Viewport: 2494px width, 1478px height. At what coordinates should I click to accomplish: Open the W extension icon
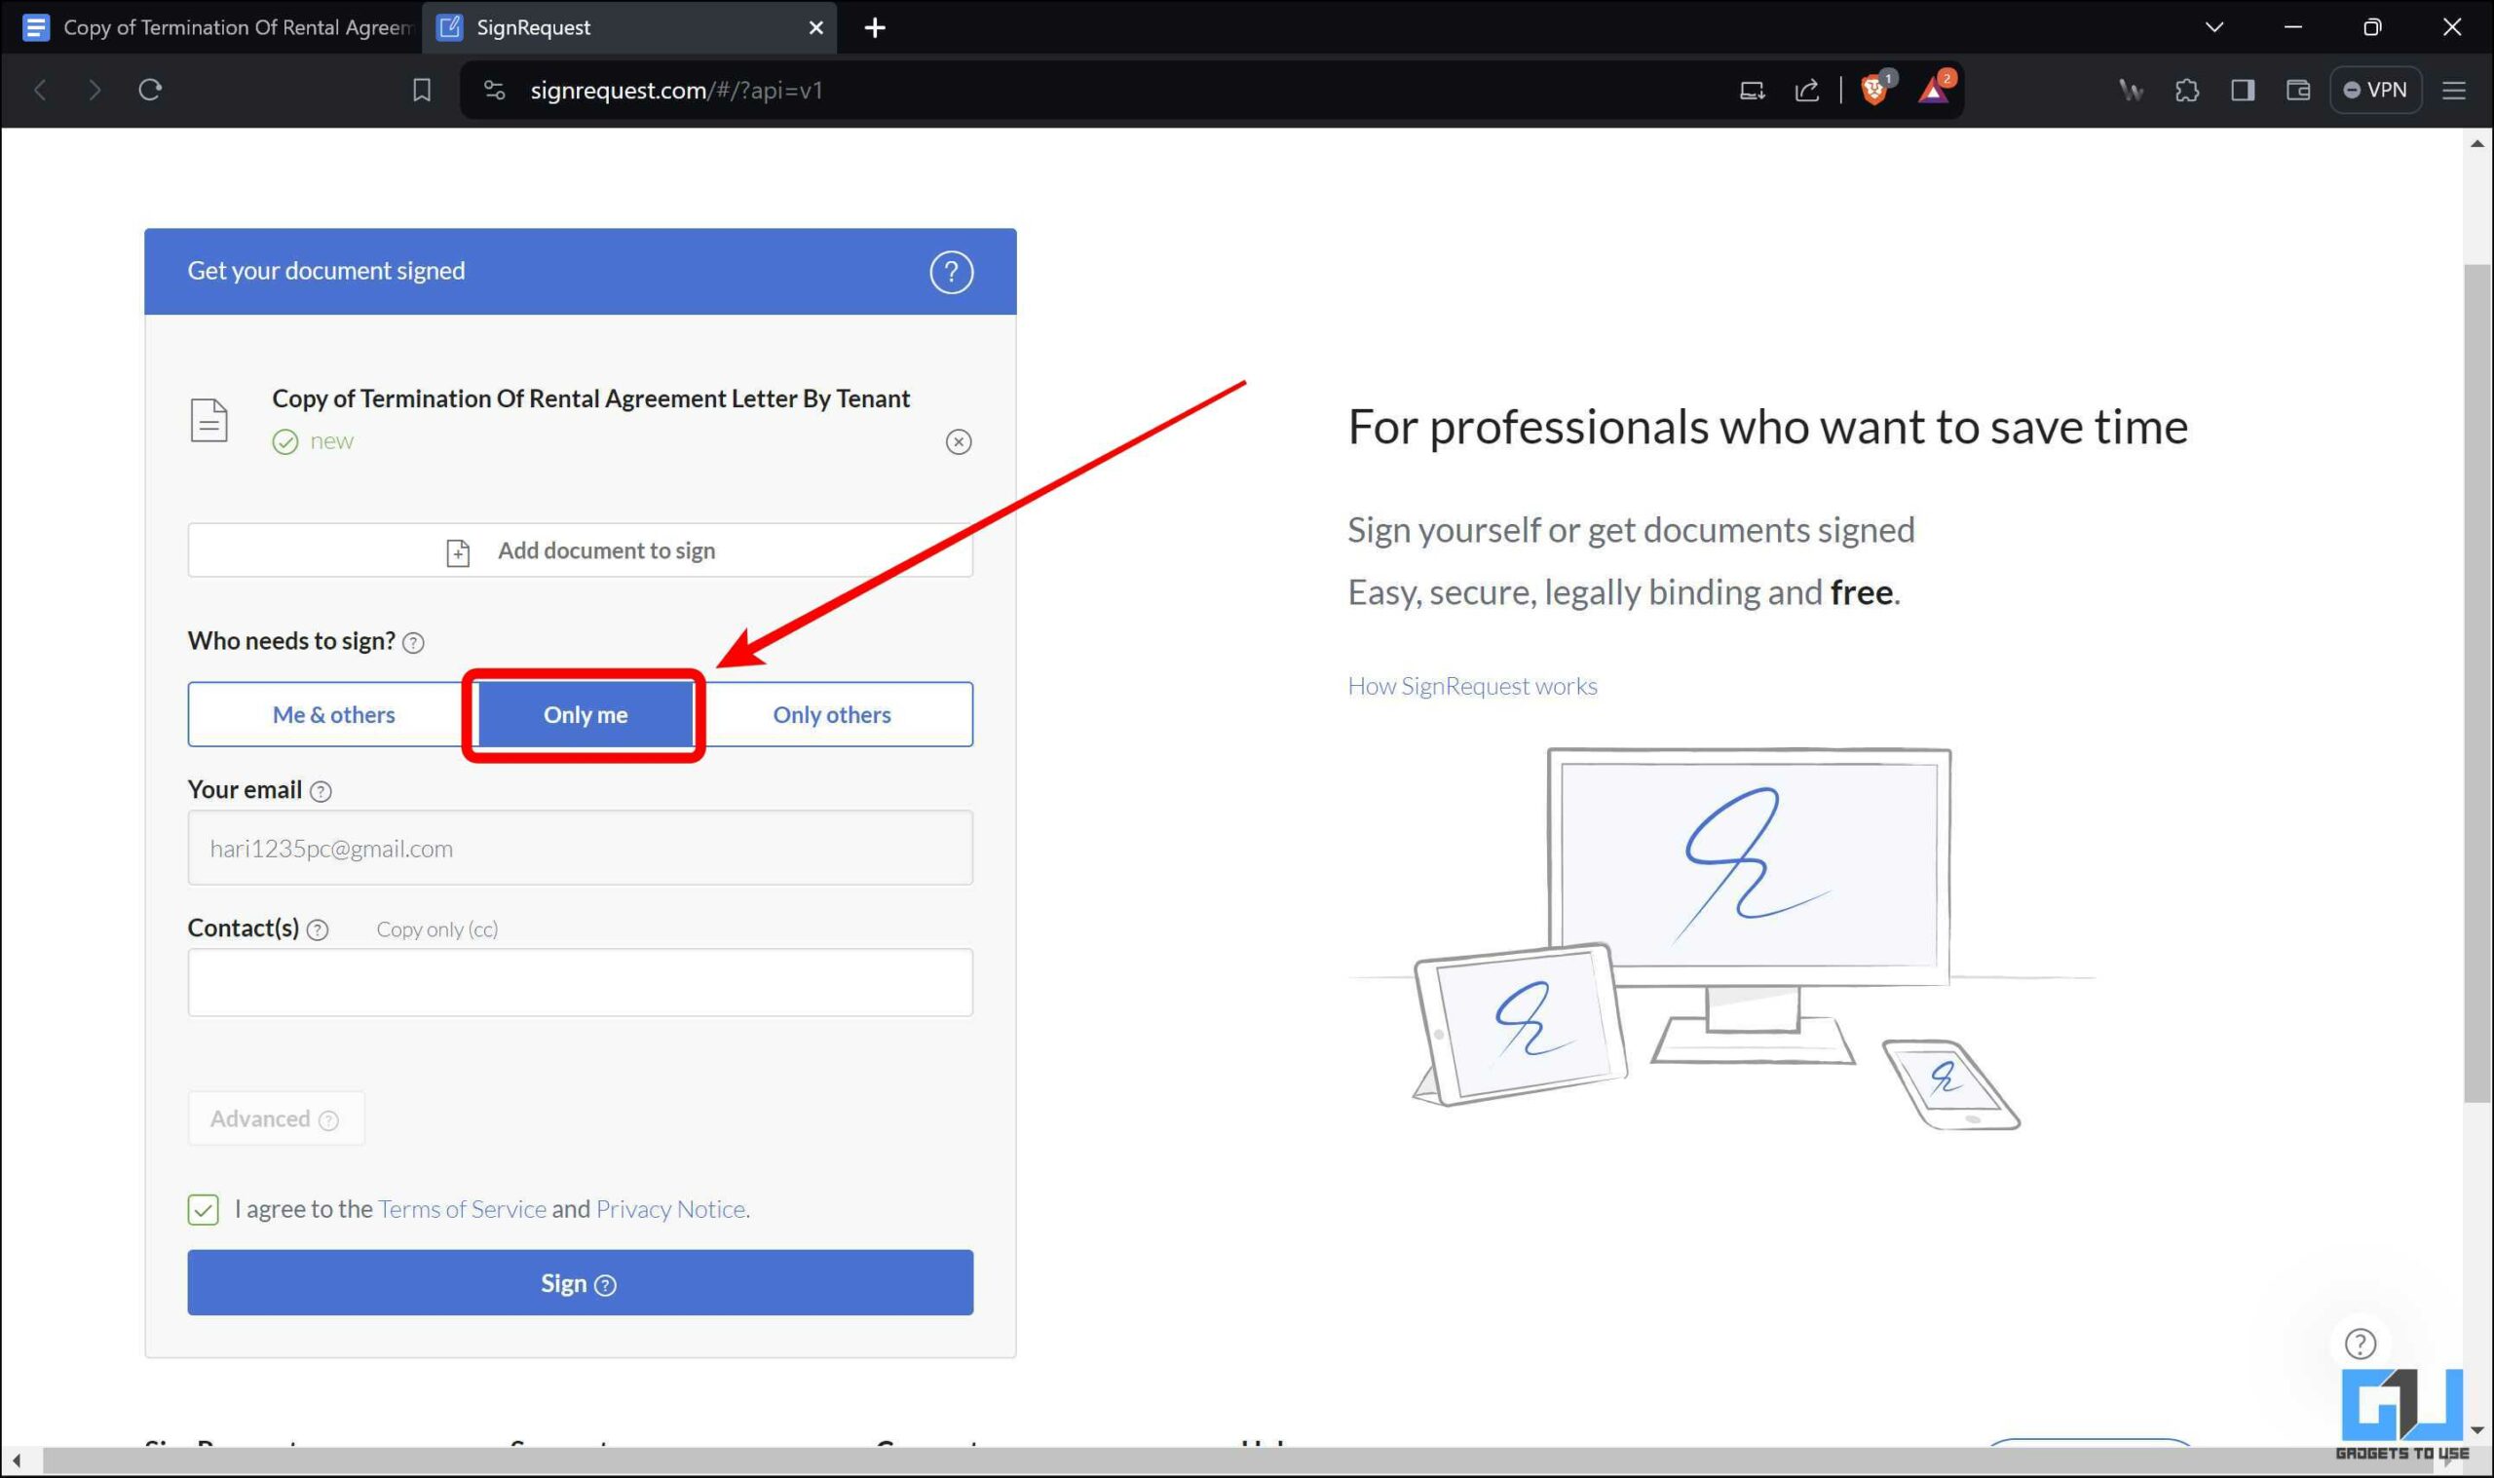click(x=2131, y=90)
